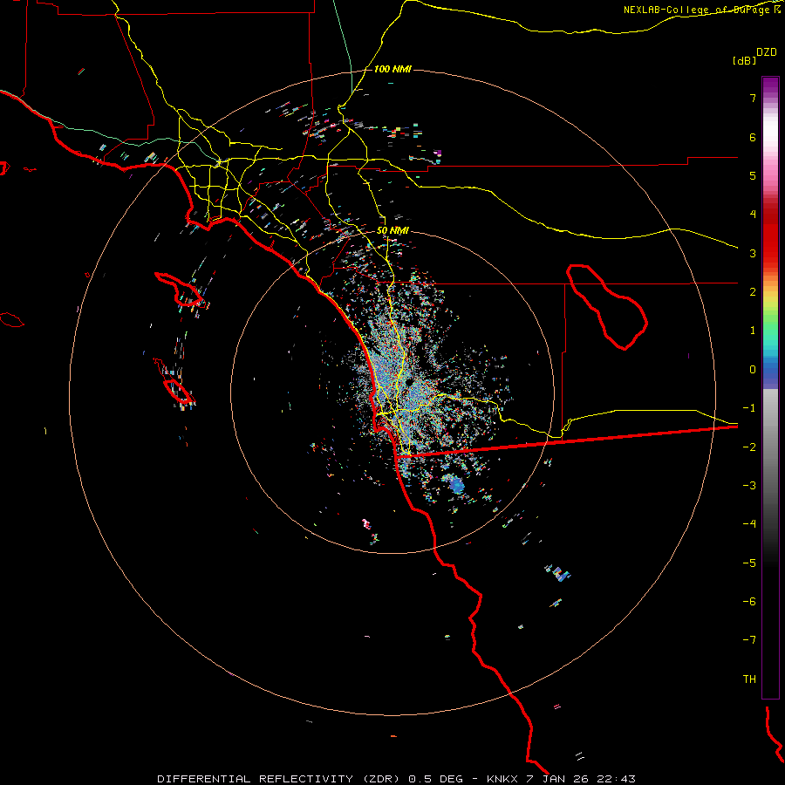Screen dimensions: 785x785
Task: Select the 7 value on the color scale
Action: coord(753,98)
